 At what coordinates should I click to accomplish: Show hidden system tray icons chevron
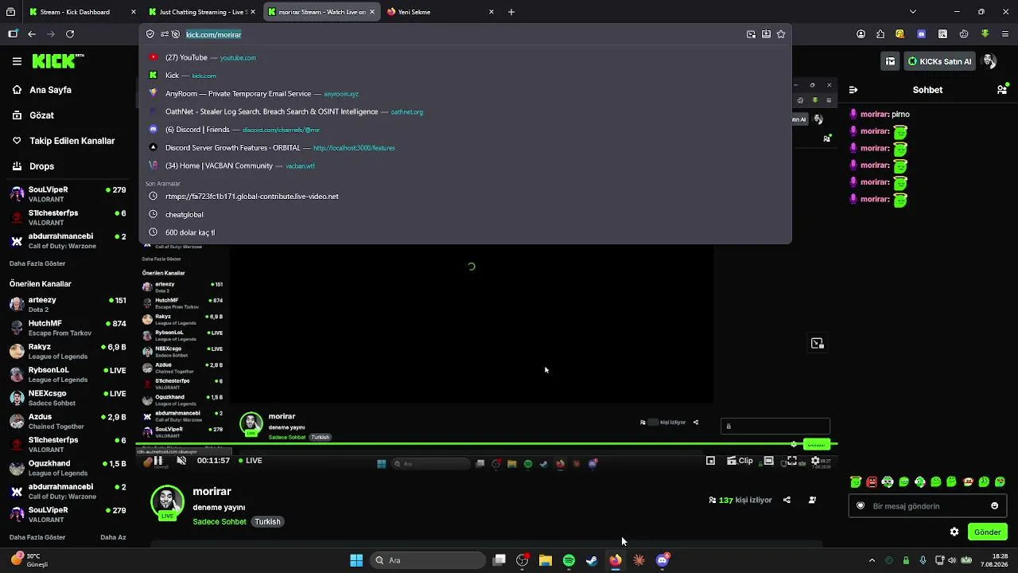click(x=872, y=560)
